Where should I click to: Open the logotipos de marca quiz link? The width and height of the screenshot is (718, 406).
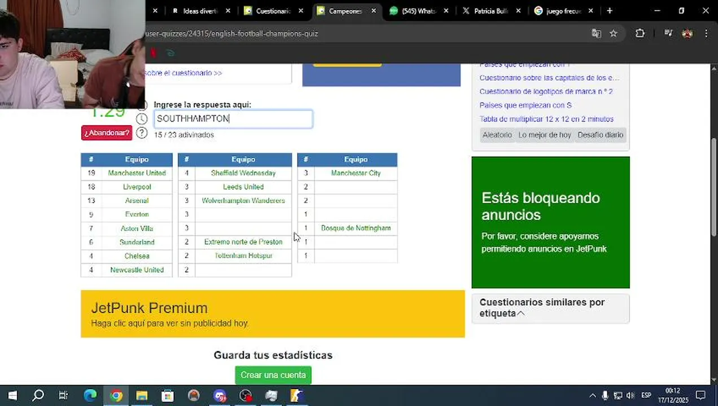[546, 91]
